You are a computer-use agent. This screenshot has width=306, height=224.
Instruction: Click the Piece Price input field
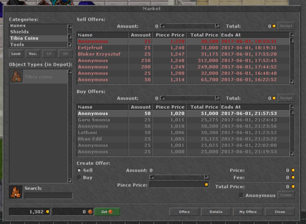(x=179, y=184)
